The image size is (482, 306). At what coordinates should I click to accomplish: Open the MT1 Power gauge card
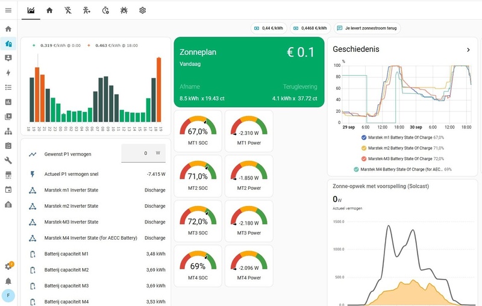249,131
